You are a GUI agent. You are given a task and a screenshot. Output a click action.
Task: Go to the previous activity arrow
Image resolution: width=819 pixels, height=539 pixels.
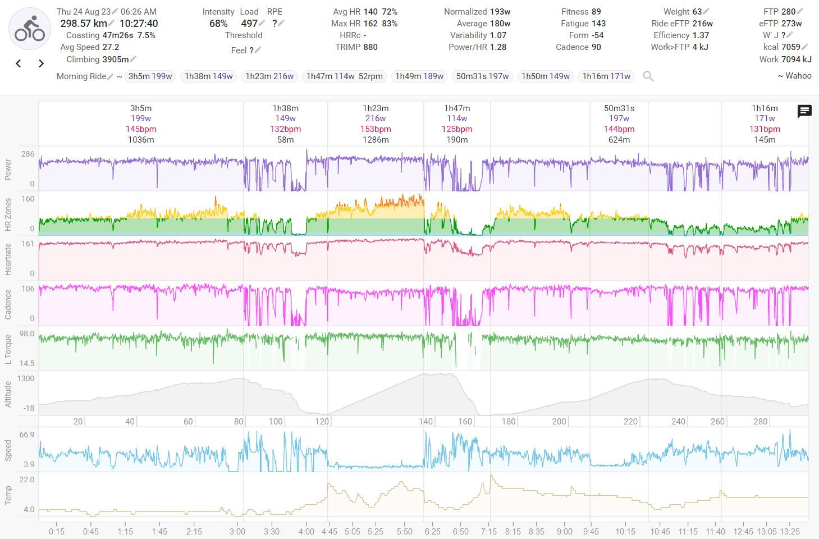tap(19, 63)
